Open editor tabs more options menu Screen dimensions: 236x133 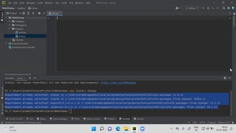coord(230,13)
